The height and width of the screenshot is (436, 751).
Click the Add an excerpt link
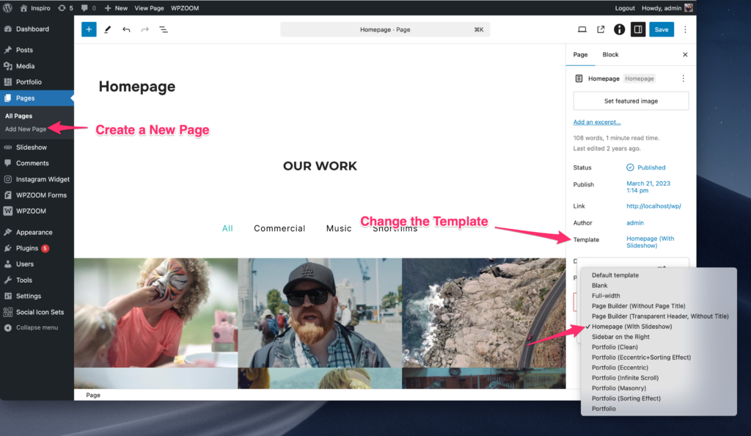click(x=596, y=122)
